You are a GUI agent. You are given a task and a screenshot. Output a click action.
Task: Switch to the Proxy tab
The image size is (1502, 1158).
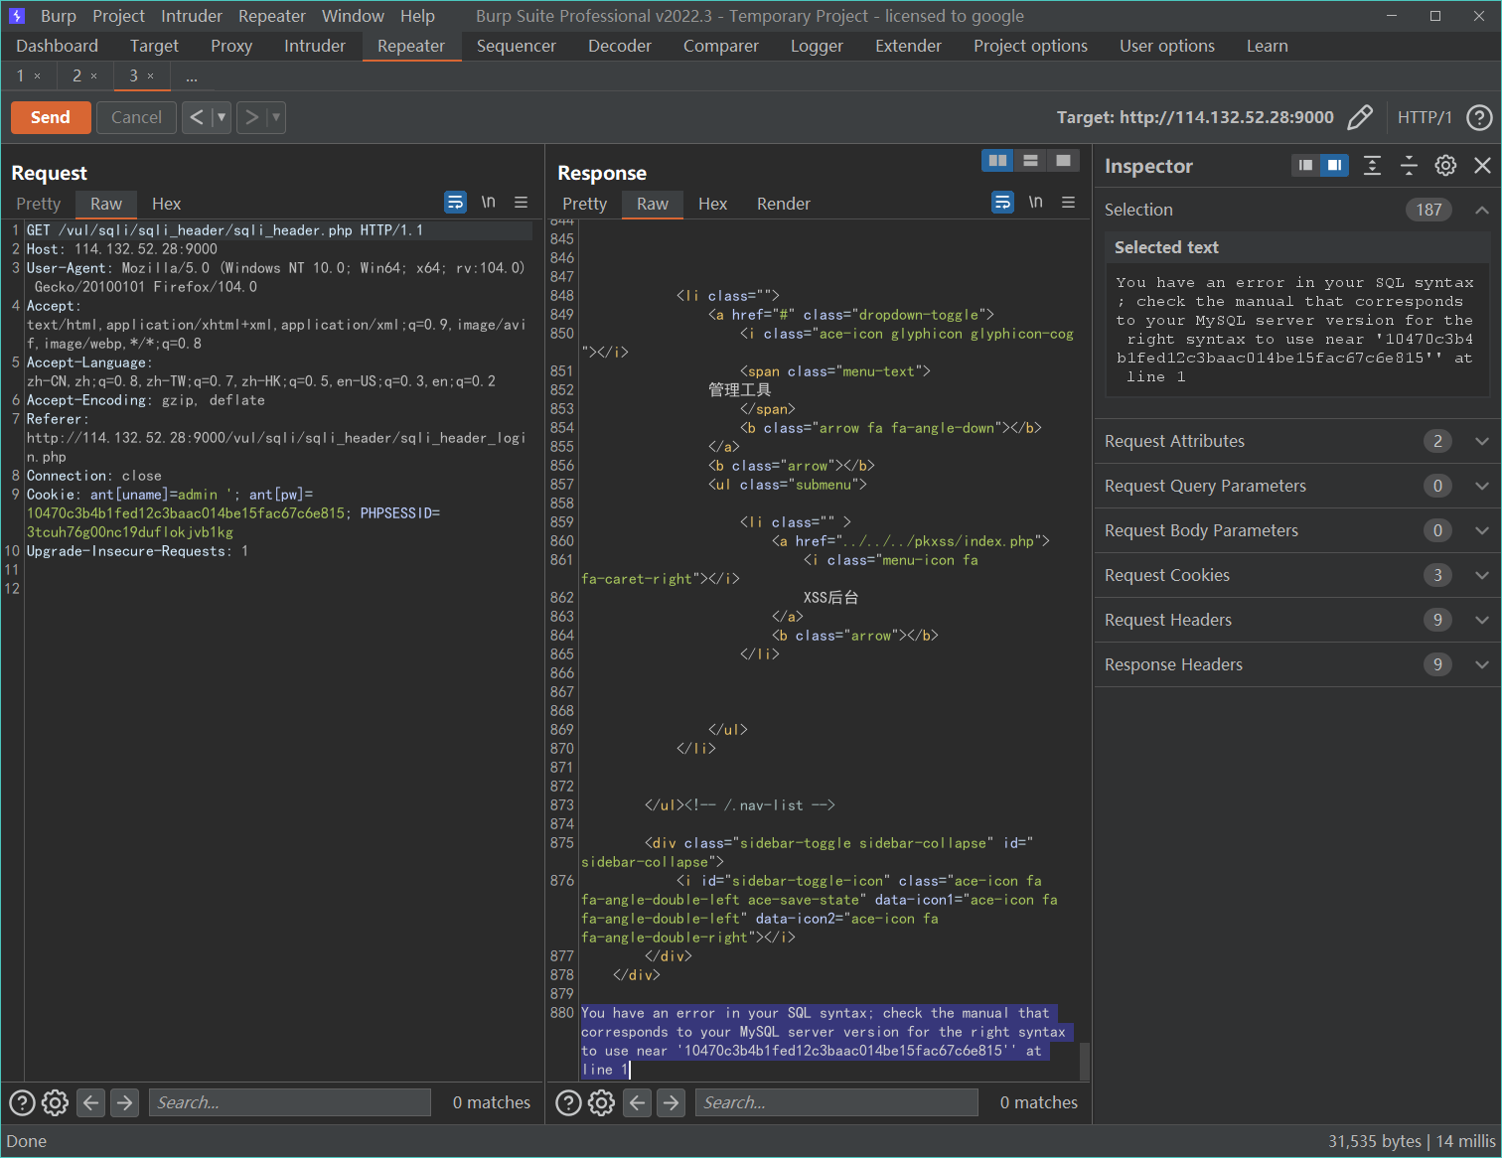231,46
